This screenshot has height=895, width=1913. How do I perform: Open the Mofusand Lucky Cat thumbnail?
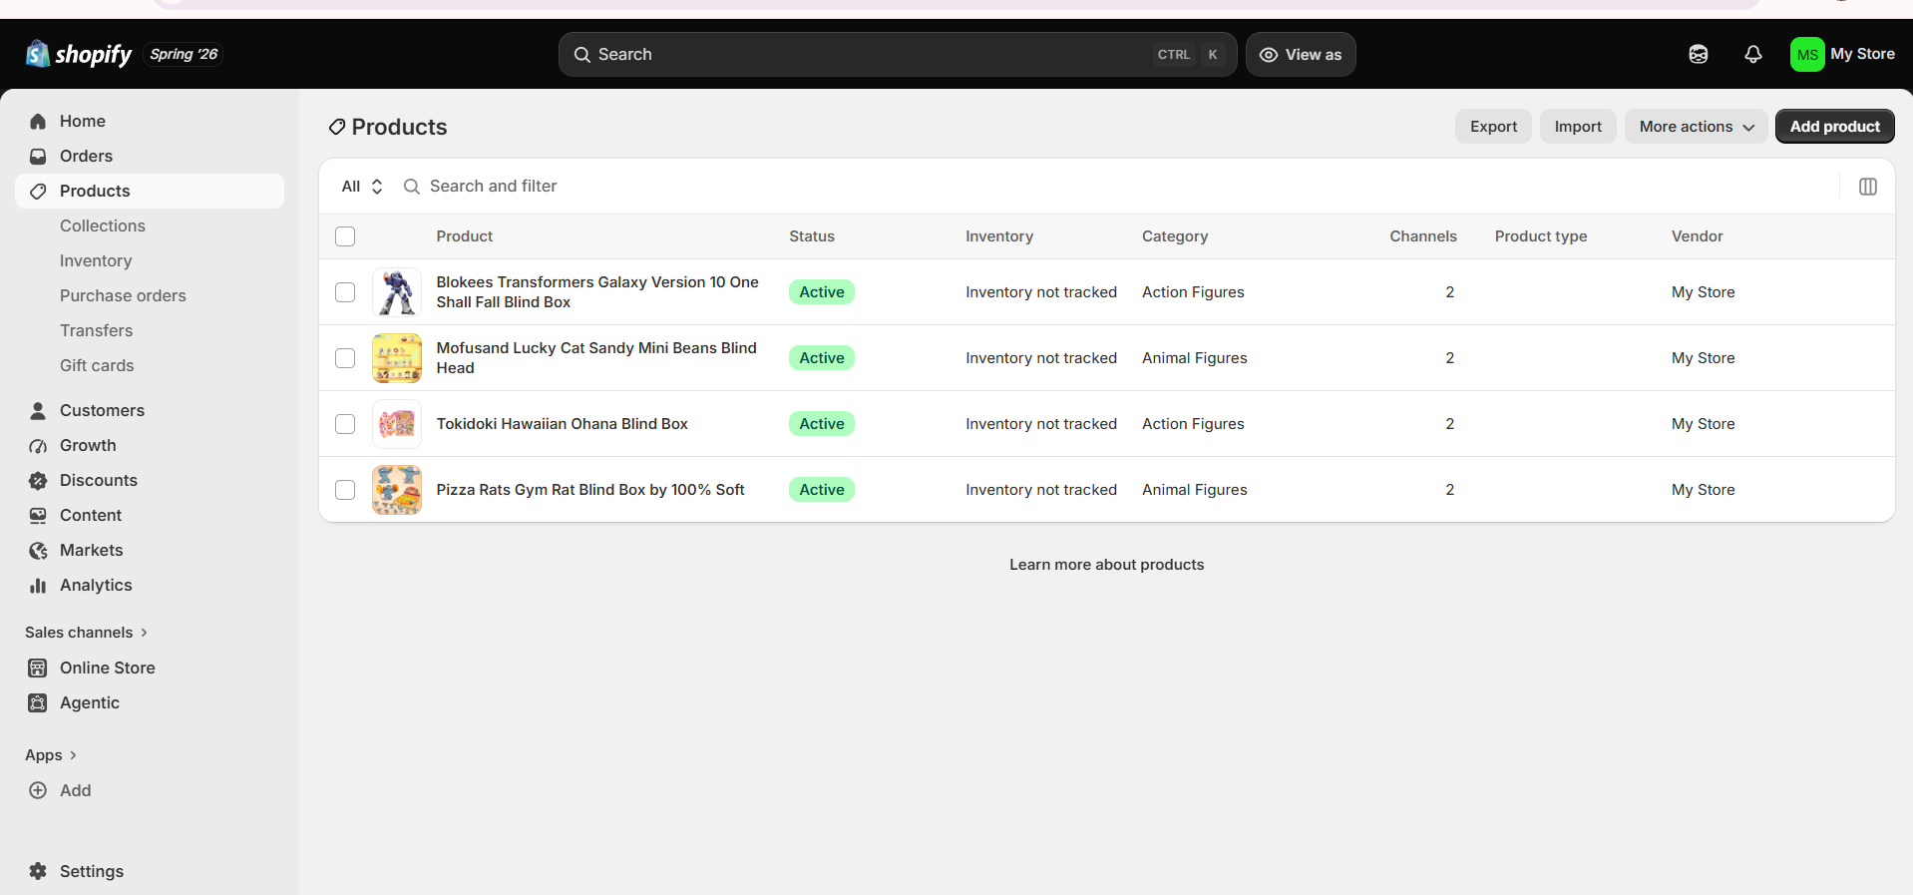click(397, 358)
